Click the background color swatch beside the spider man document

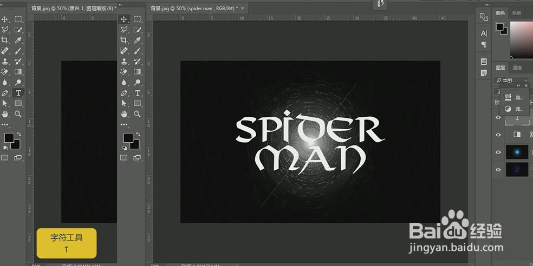point(135,145)
